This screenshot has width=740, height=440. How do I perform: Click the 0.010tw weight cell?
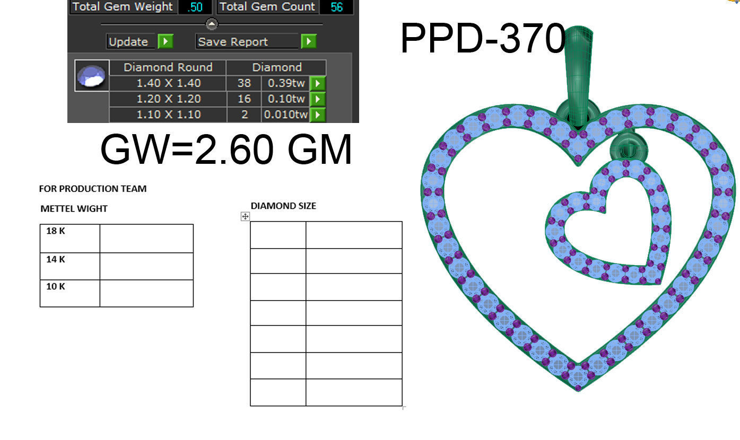(x=285, y=115)
